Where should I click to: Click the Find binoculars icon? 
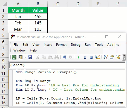coord(57,57)
